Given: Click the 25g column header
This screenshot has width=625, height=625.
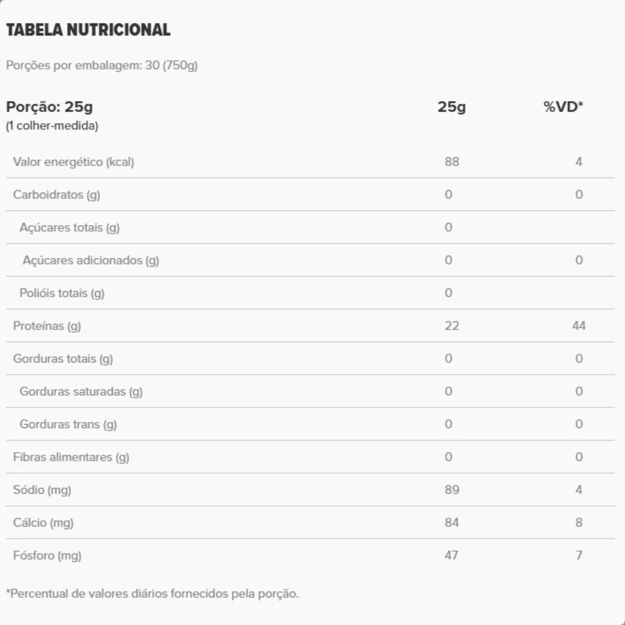Looking at the screenshot, I should click(x=452, y=107).
